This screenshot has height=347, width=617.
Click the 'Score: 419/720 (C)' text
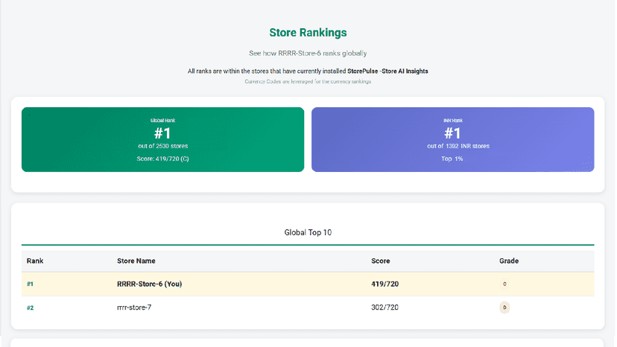[x=163, y=159]
